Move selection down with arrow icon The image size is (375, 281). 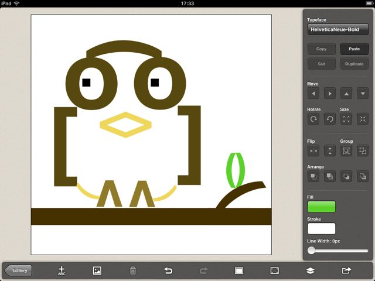point(363,94)
